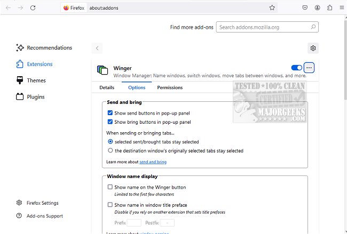
Task: Select destination window's originally selected tabs option
Action: click(110, 151)
